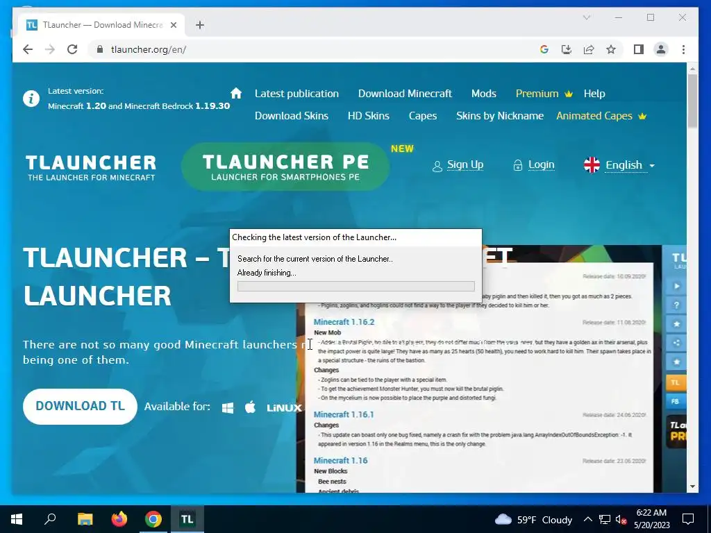711x533 pixels.
Task: Open Skins by Nickname page
Action: (500, 116)
